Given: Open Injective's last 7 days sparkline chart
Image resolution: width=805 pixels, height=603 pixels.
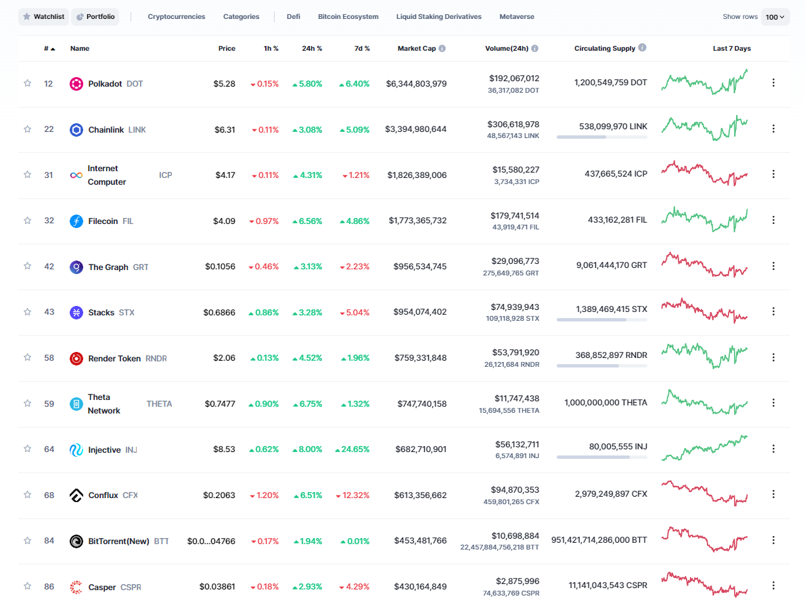Looking at the screenshot, I should [704, 448].
